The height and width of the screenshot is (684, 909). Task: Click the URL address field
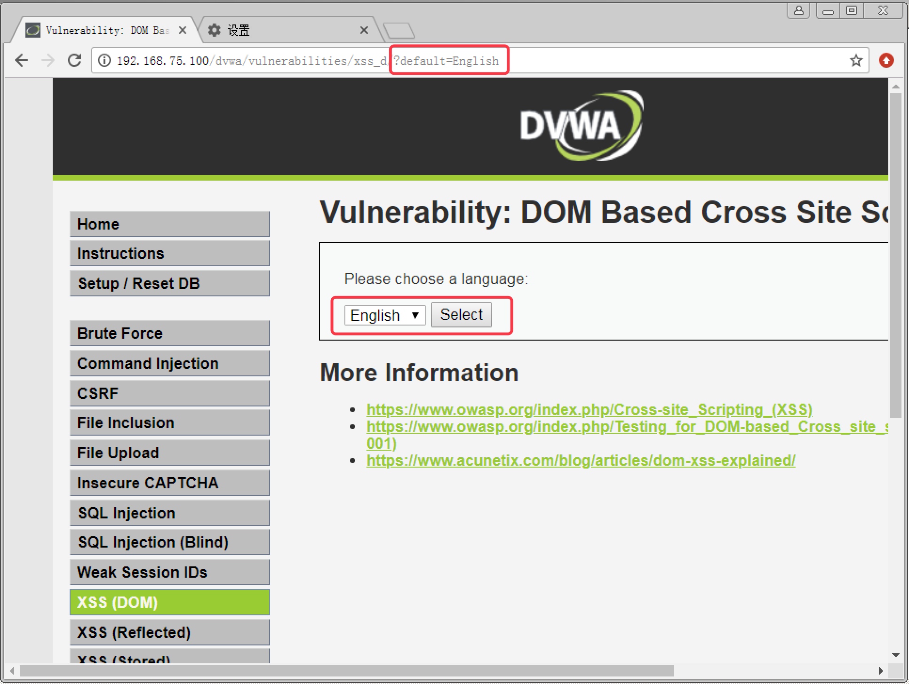click(659, 61)
